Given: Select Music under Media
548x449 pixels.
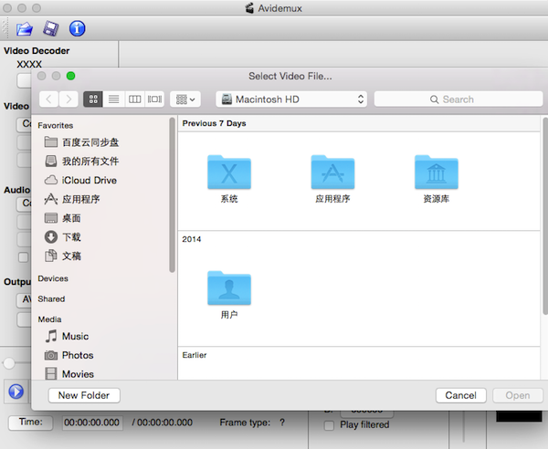Looking at the screenshot, I should [75, 336].
